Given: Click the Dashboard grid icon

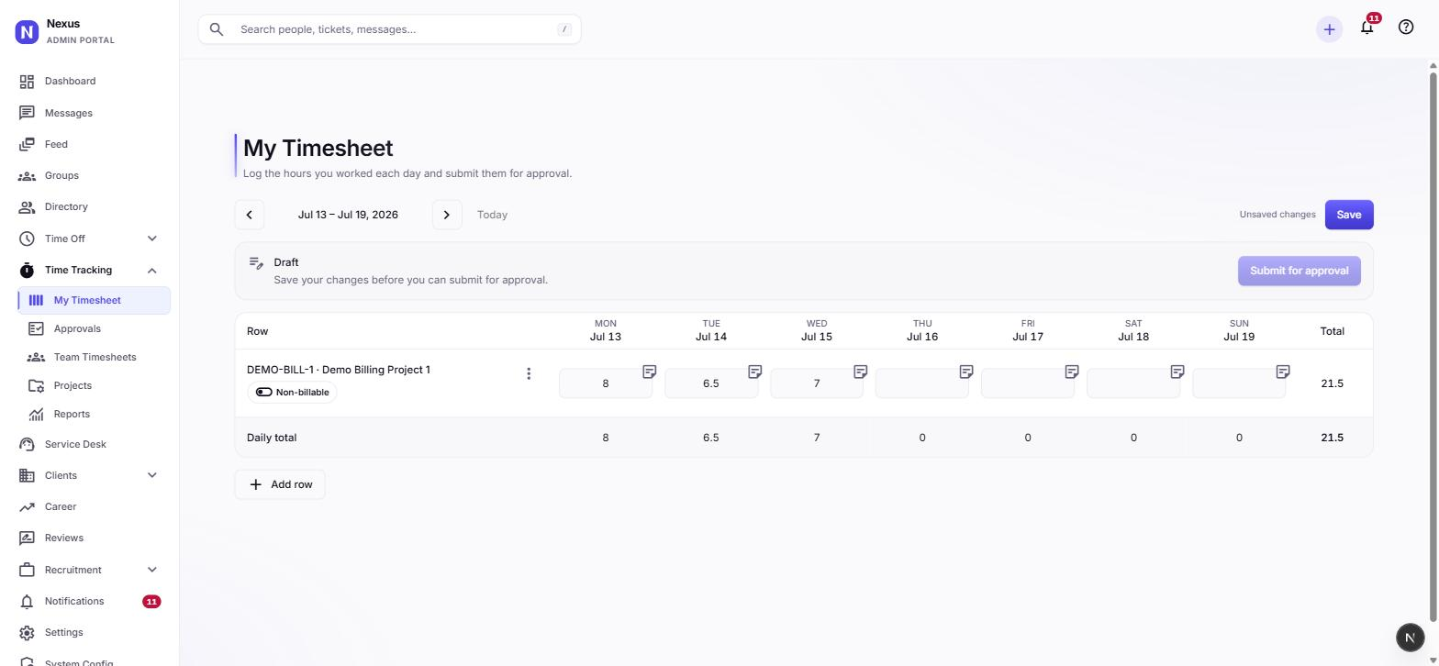Looking at the screenshot, I should 27,82.
